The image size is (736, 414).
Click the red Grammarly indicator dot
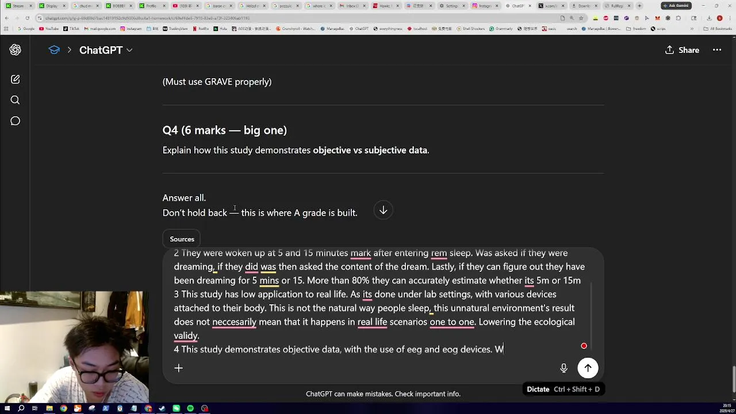pos(584,346)
